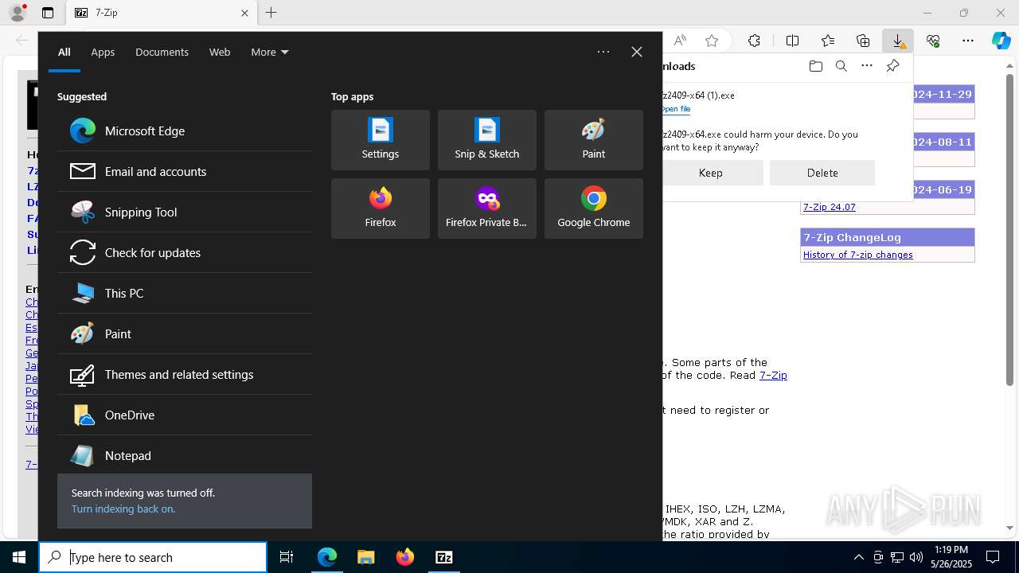Open Edge tab actions menu icon
1019x573 pixels.
point(48,13)
